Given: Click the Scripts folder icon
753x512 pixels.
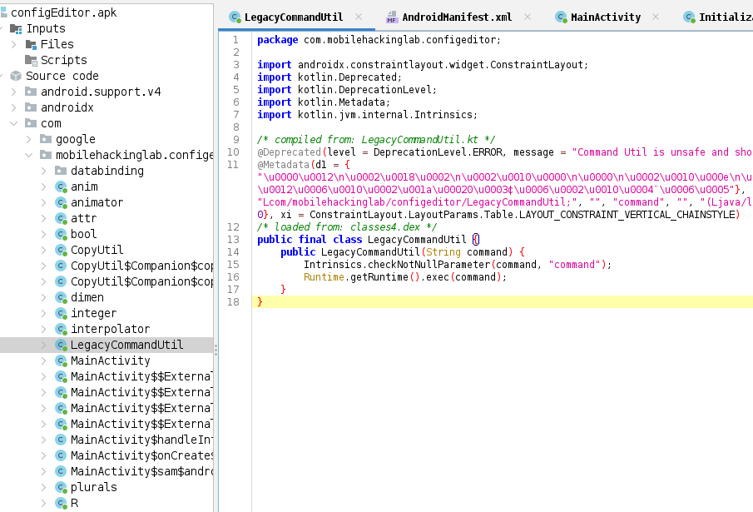Looking at the screenshot, I should pyautogui.click(x=31, y=60).
